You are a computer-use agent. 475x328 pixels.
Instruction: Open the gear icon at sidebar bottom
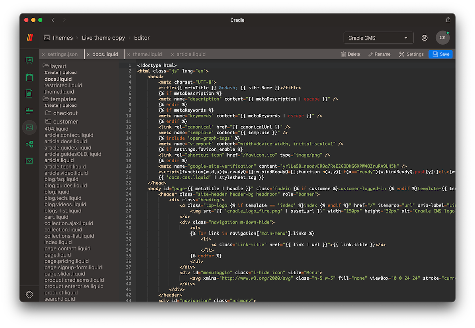tap(29, 294)
